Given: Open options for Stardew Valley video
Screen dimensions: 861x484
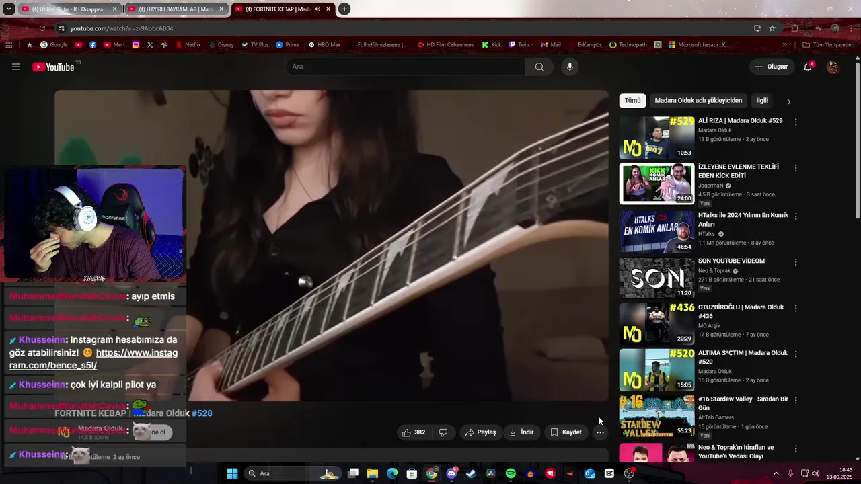Looking at the screenshot, I should coord(796,400).
